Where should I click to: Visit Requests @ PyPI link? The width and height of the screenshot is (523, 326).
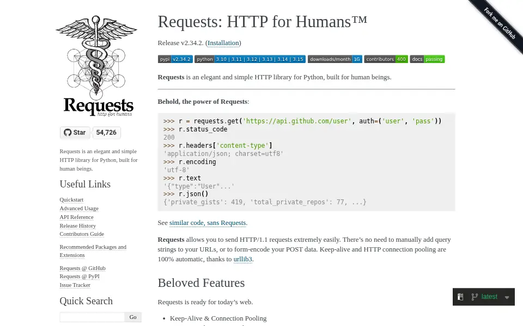pyautogui.click(x=80, y=277)
